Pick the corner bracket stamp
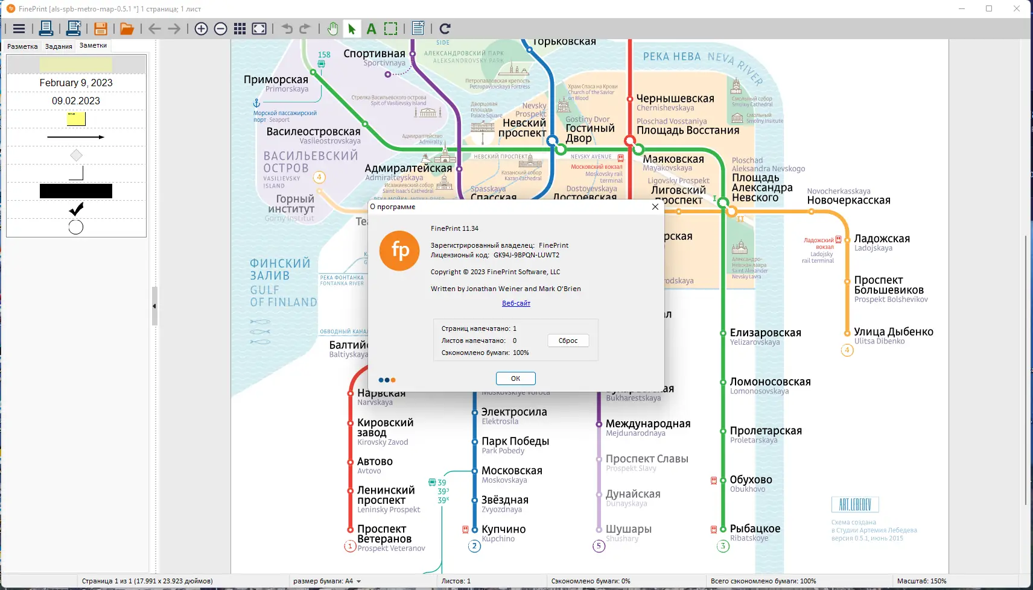The width and height of the screenshot is (1033, 590). point(76,173)
